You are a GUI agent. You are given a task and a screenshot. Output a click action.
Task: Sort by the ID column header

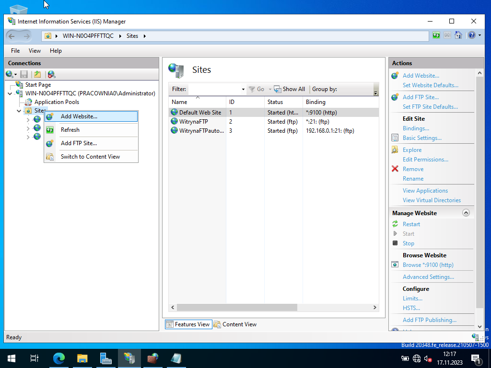245,102
